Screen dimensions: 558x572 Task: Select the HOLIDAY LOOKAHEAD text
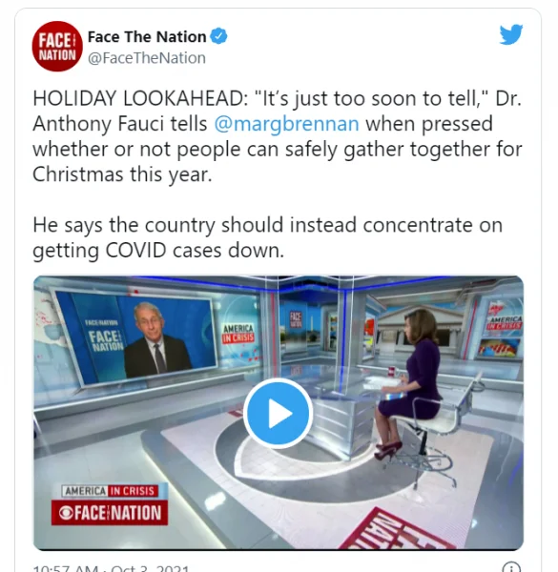tap(140, 98)
